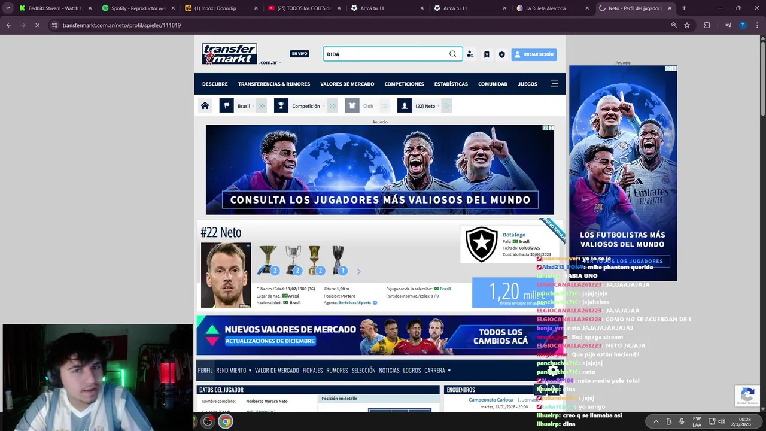Click the verified badge next to Bertolucci Sports
This screenshot has width=766, height=431.
[375, 303]
